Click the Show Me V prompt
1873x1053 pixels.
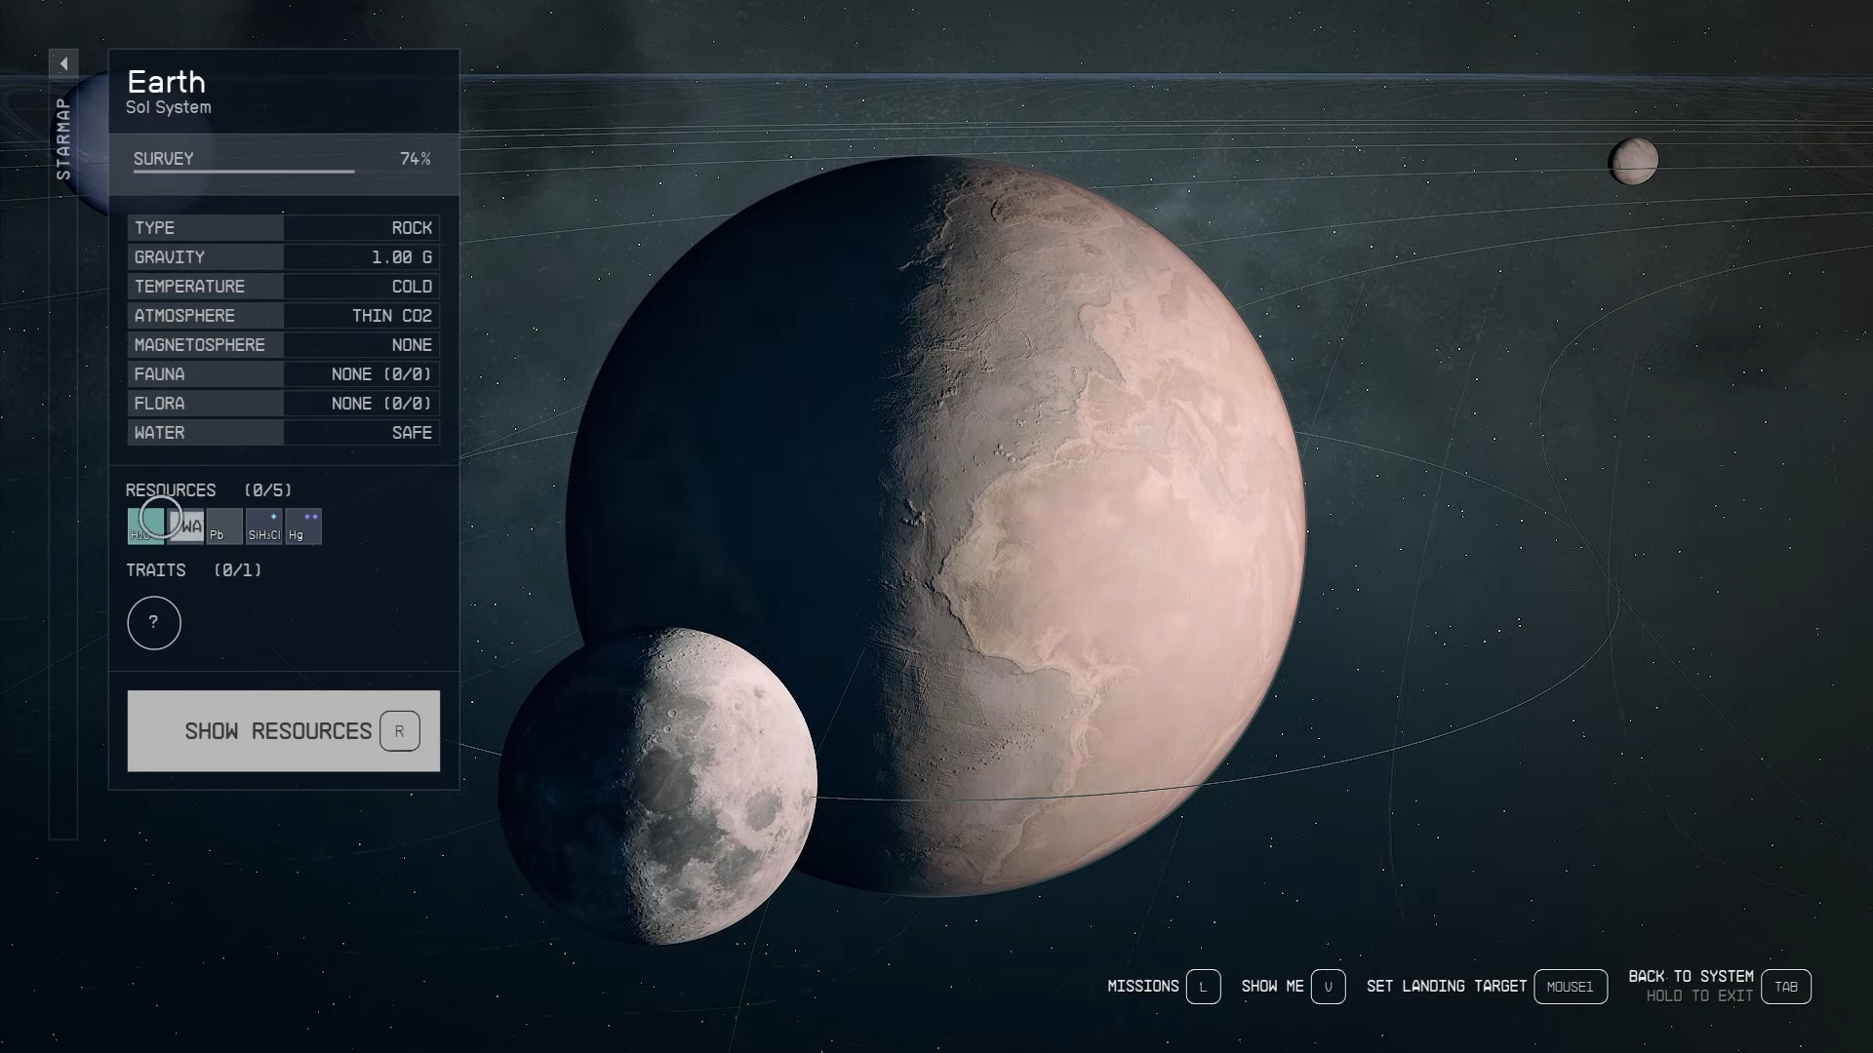click(1294, 987)
